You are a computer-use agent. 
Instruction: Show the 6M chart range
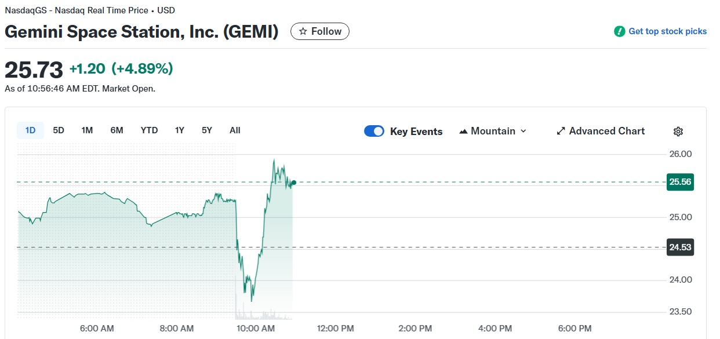[117, 130]
